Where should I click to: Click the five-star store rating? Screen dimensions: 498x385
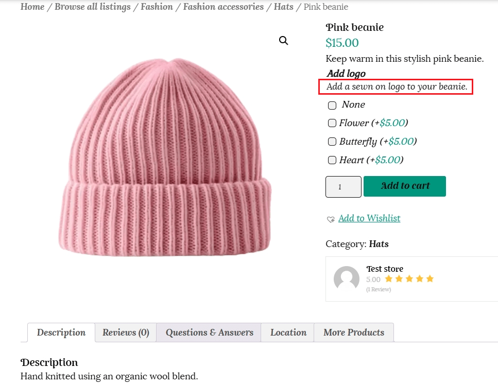tap(409, 279)
